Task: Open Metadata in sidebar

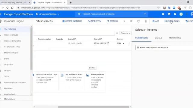Action: point(8,88)
